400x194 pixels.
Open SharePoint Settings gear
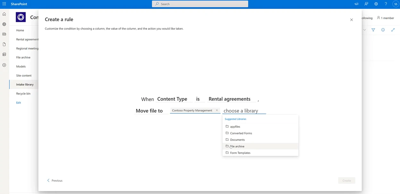coord(376,4)
